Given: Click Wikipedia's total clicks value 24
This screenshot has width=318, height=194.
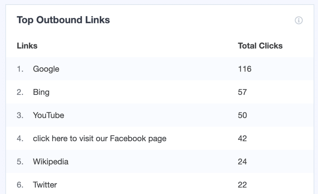Looking at the screenshot, I should (x=242, y=162).
